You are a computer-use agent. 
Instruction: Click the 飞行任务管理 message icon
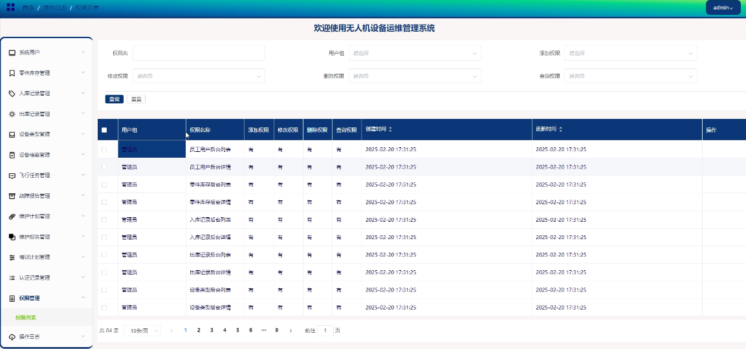(x=12, y=175)
